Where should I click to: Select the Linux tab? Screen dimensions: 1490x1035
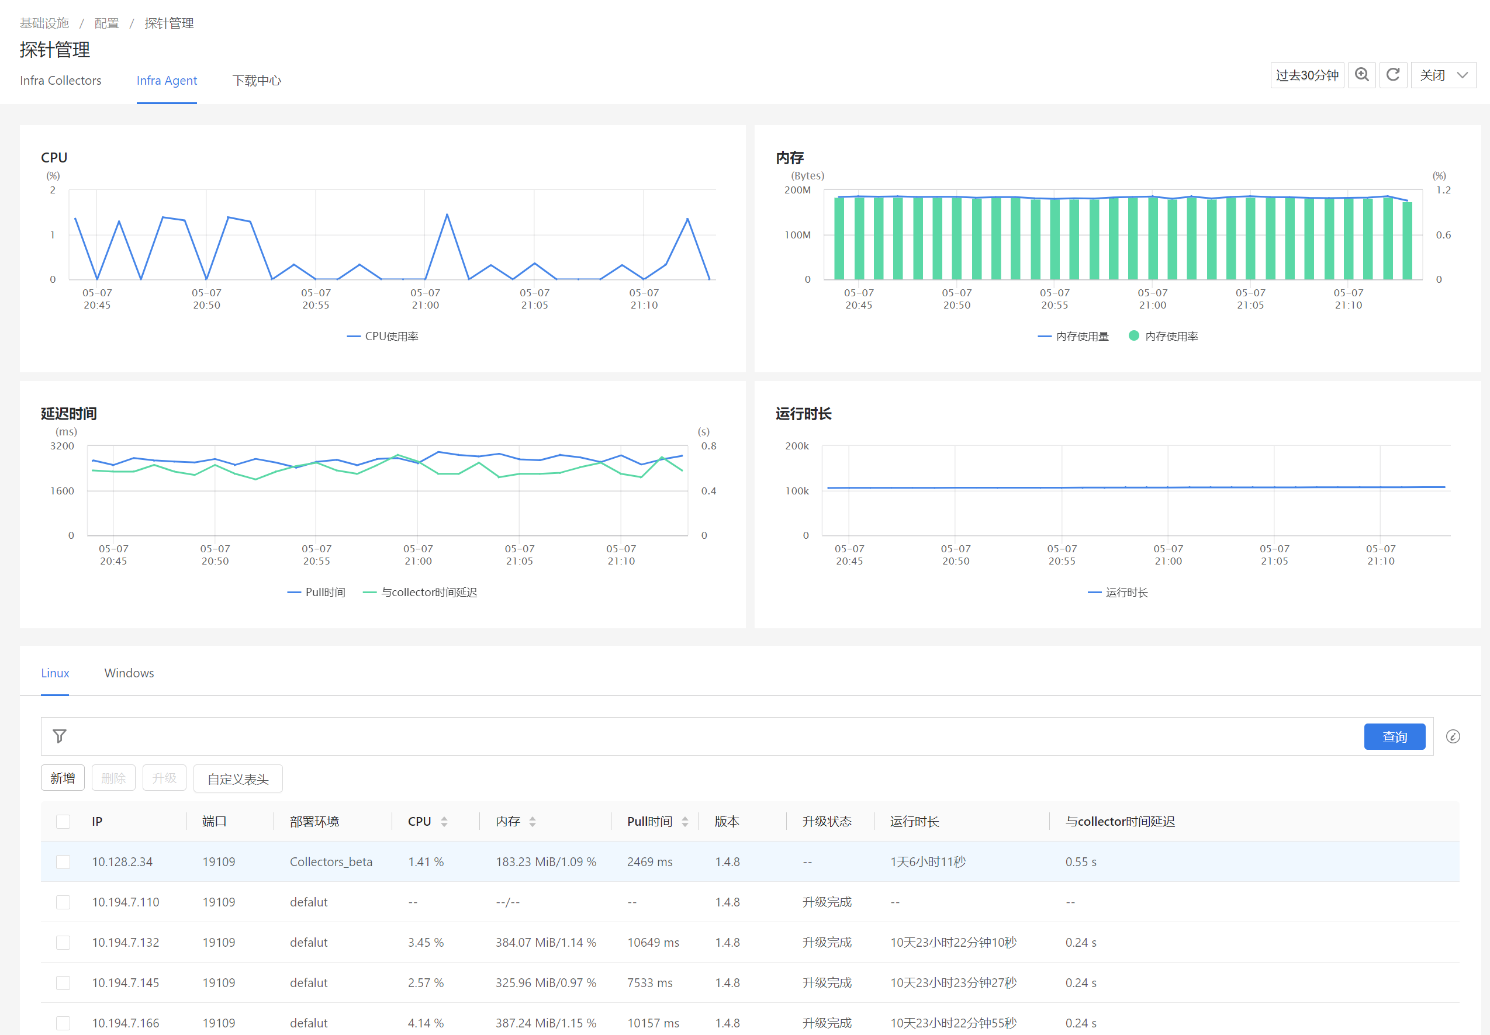55,673
